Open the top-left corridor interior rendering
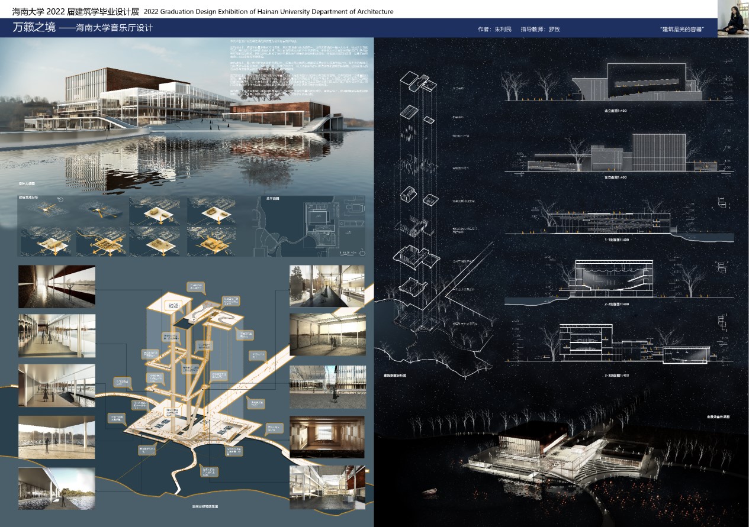 pos(56,287)
